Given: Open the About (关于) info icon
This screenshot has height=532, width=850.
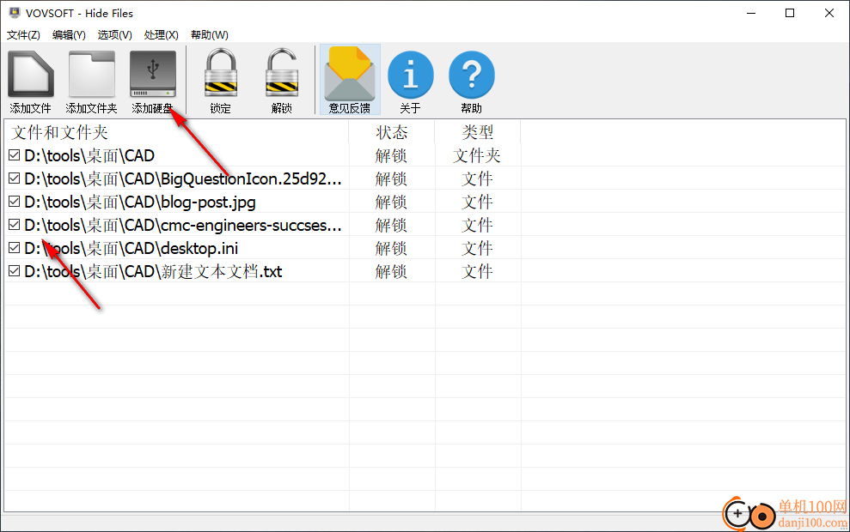Looking at the screenshot, I should click(410, 75).
